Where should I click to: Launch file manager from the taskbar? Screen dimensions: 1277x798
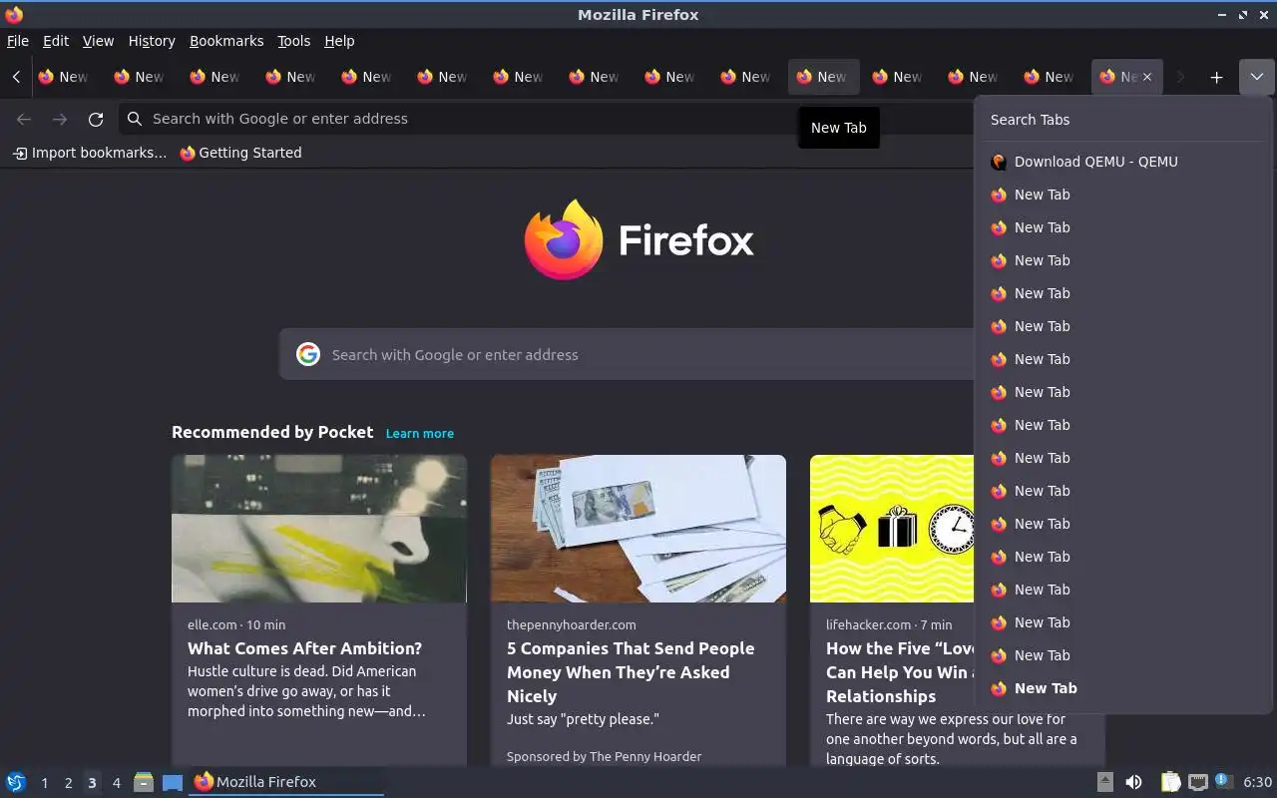144,782
